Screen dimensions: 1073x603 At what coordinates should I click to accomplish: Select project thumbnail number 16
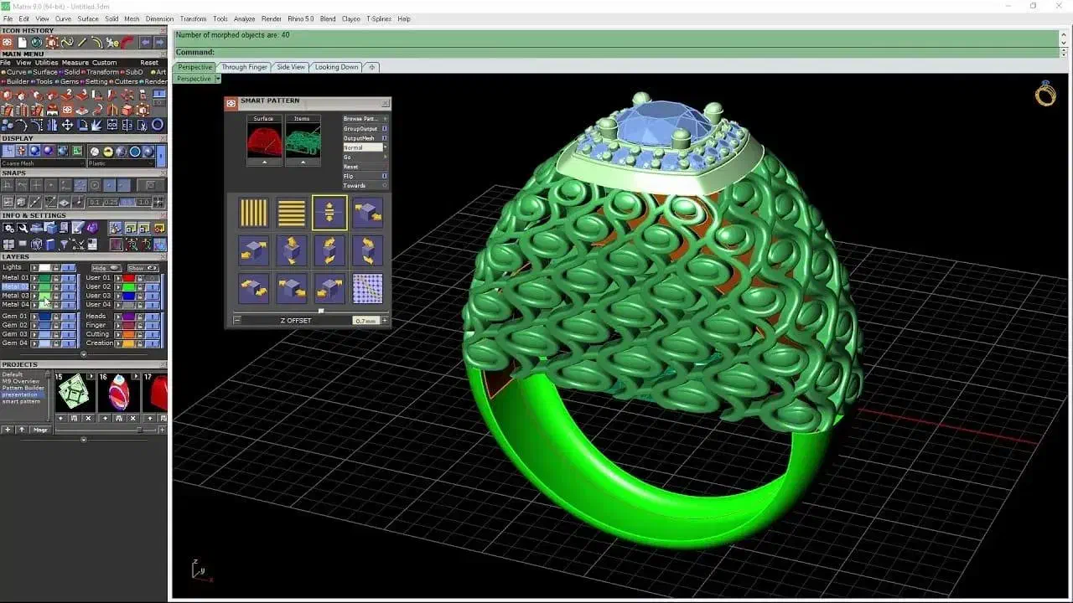(x=117, y=392)
